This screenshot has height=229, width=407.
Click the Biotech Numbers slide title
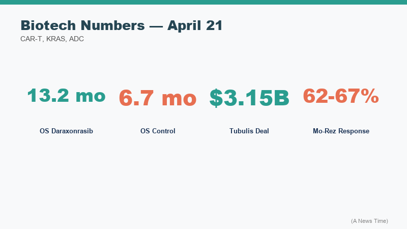121,25
